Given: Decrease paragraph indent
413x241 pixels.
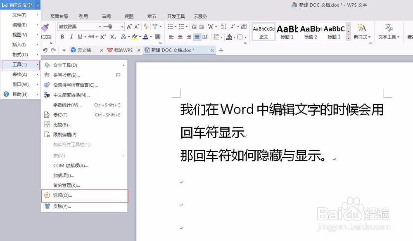Looking at the screenshot, I should pos(194,26).
